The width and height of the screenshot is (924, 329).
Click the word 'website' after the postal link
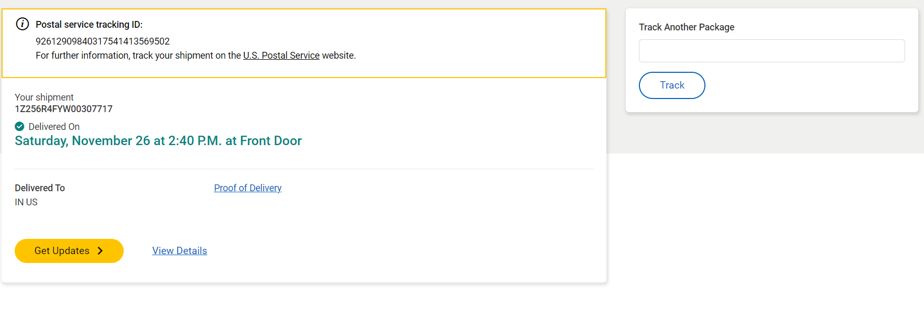click(x=338, y=56)
